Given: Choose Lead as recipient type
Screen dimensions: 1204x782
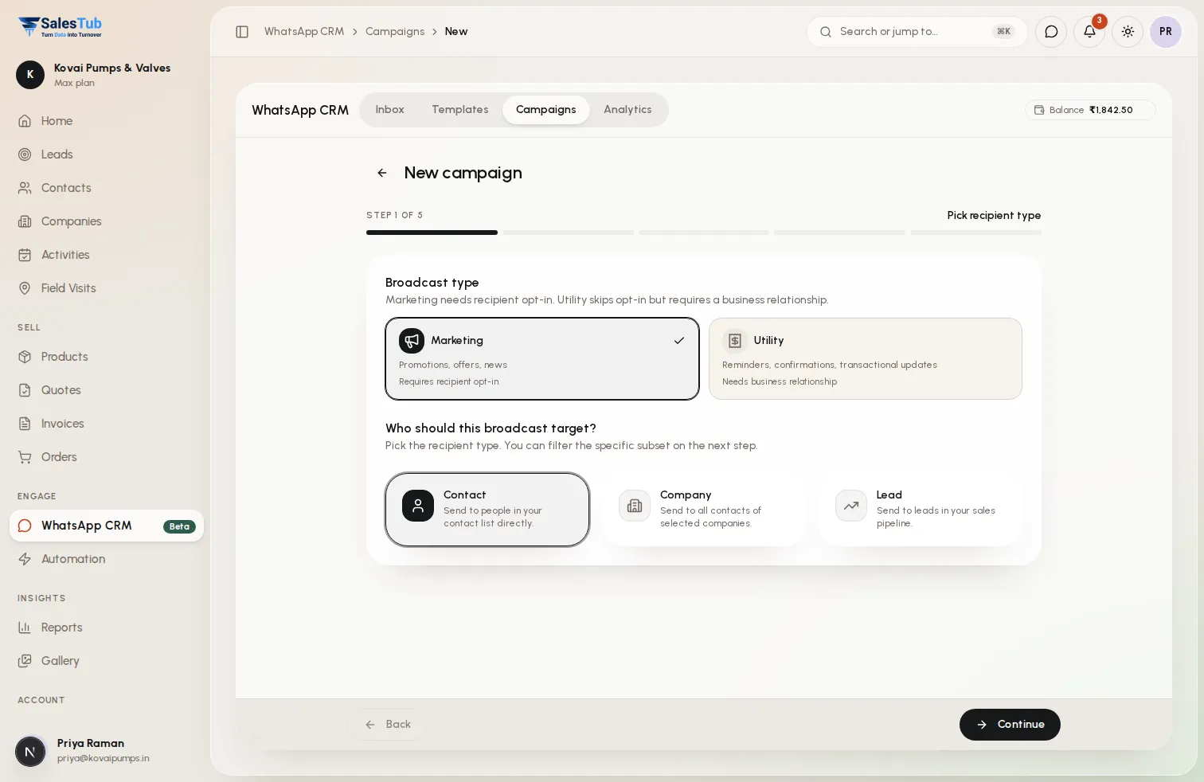Looking at the screenshot, I should [921, 510].
